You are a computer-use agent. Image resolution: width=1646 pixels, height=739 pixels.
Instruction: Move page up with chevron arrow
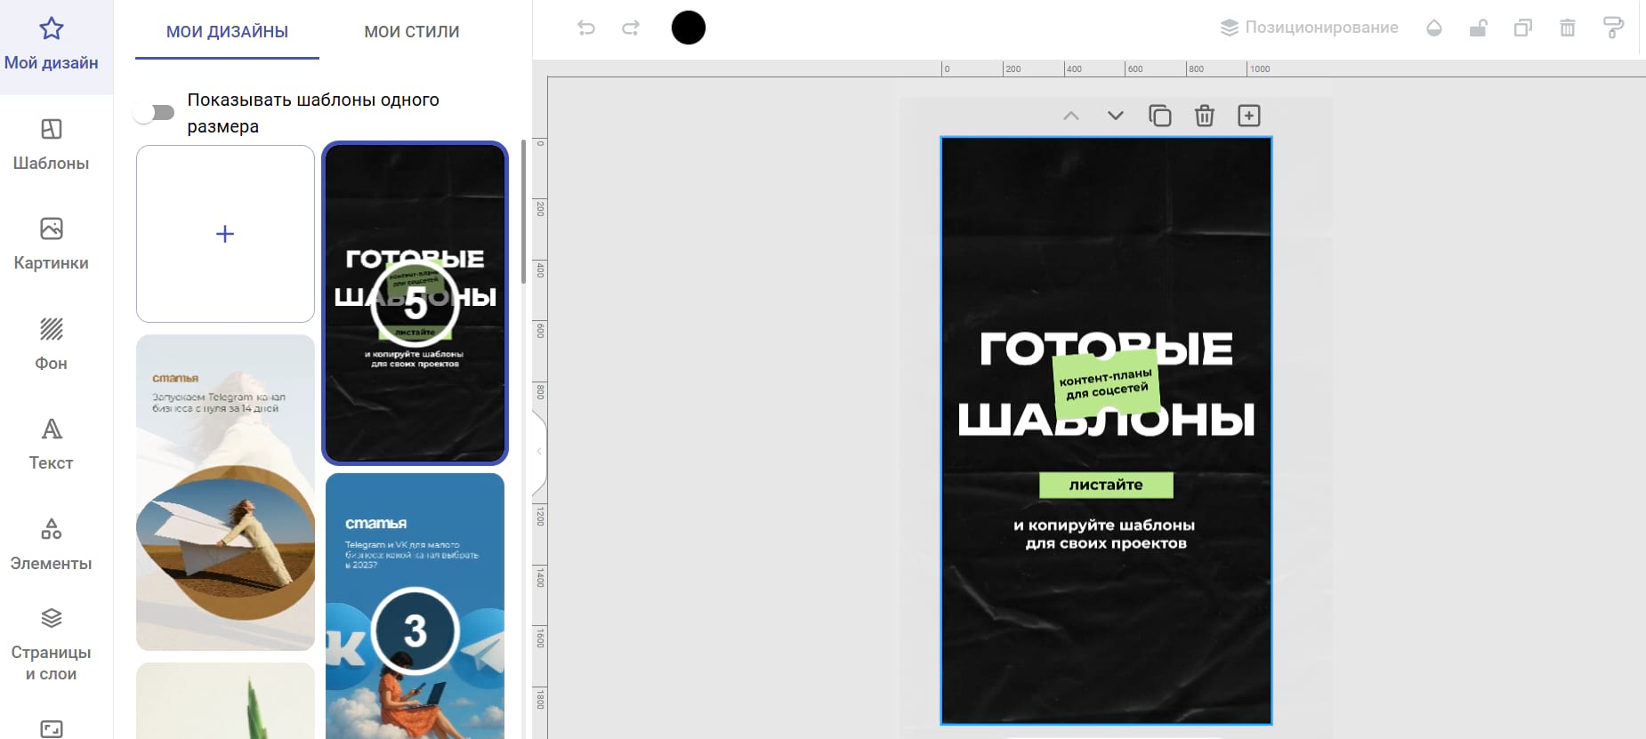coord(1071,116)
